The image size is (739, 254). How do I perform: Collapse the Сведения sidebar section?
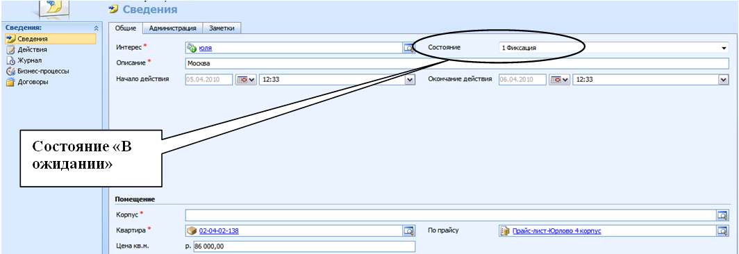[x=96, y=28]
